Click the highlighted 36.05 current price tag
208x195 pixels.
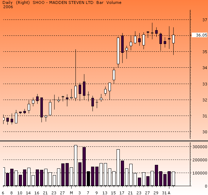point(200,35)
